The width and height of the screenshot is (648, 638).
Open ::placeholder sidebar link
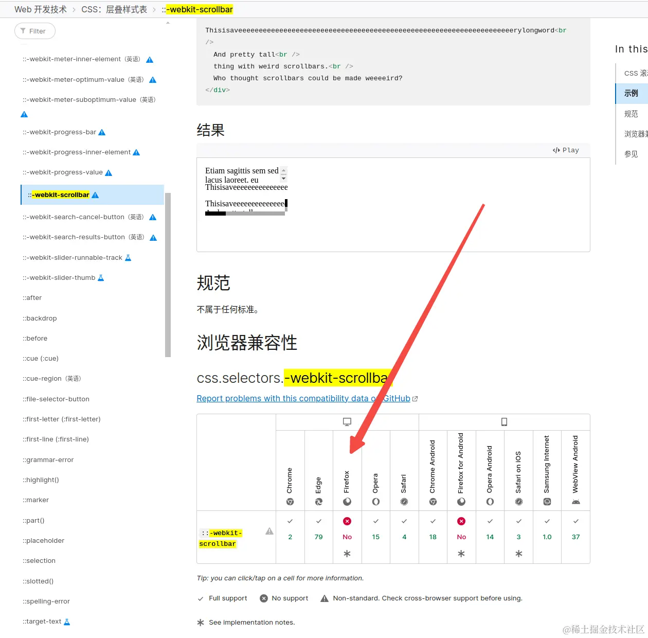click(43, 541)
